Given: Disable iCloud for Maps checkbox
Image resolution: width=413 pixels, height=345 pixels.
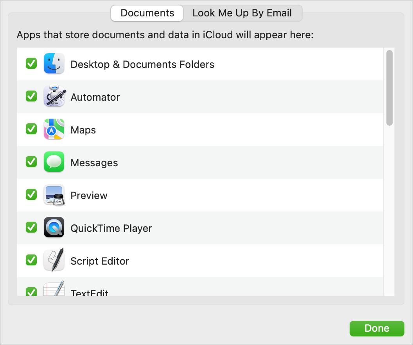Looking at the screenshot, I should pos(31,129).
